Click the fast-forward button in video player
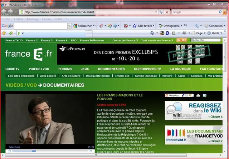 [91, 151]
